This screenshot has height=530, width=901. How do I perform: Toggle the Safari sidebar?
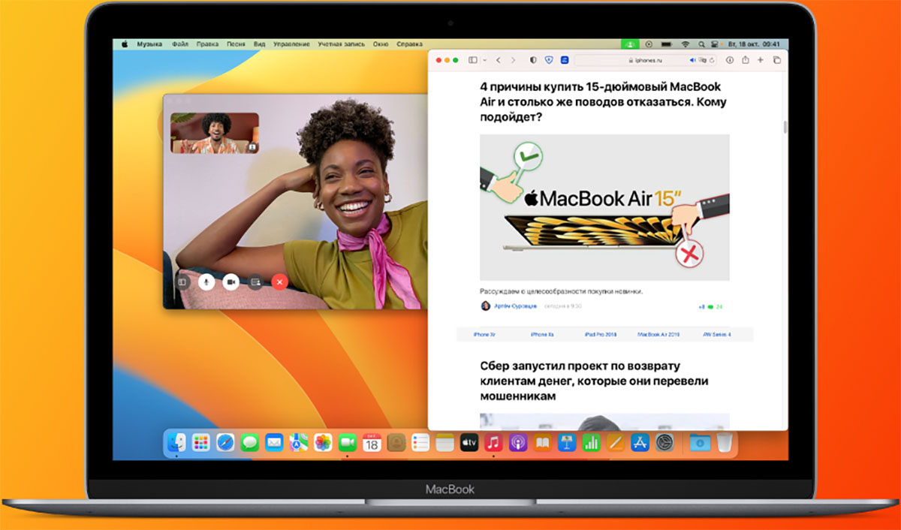[x=473, y=60]
